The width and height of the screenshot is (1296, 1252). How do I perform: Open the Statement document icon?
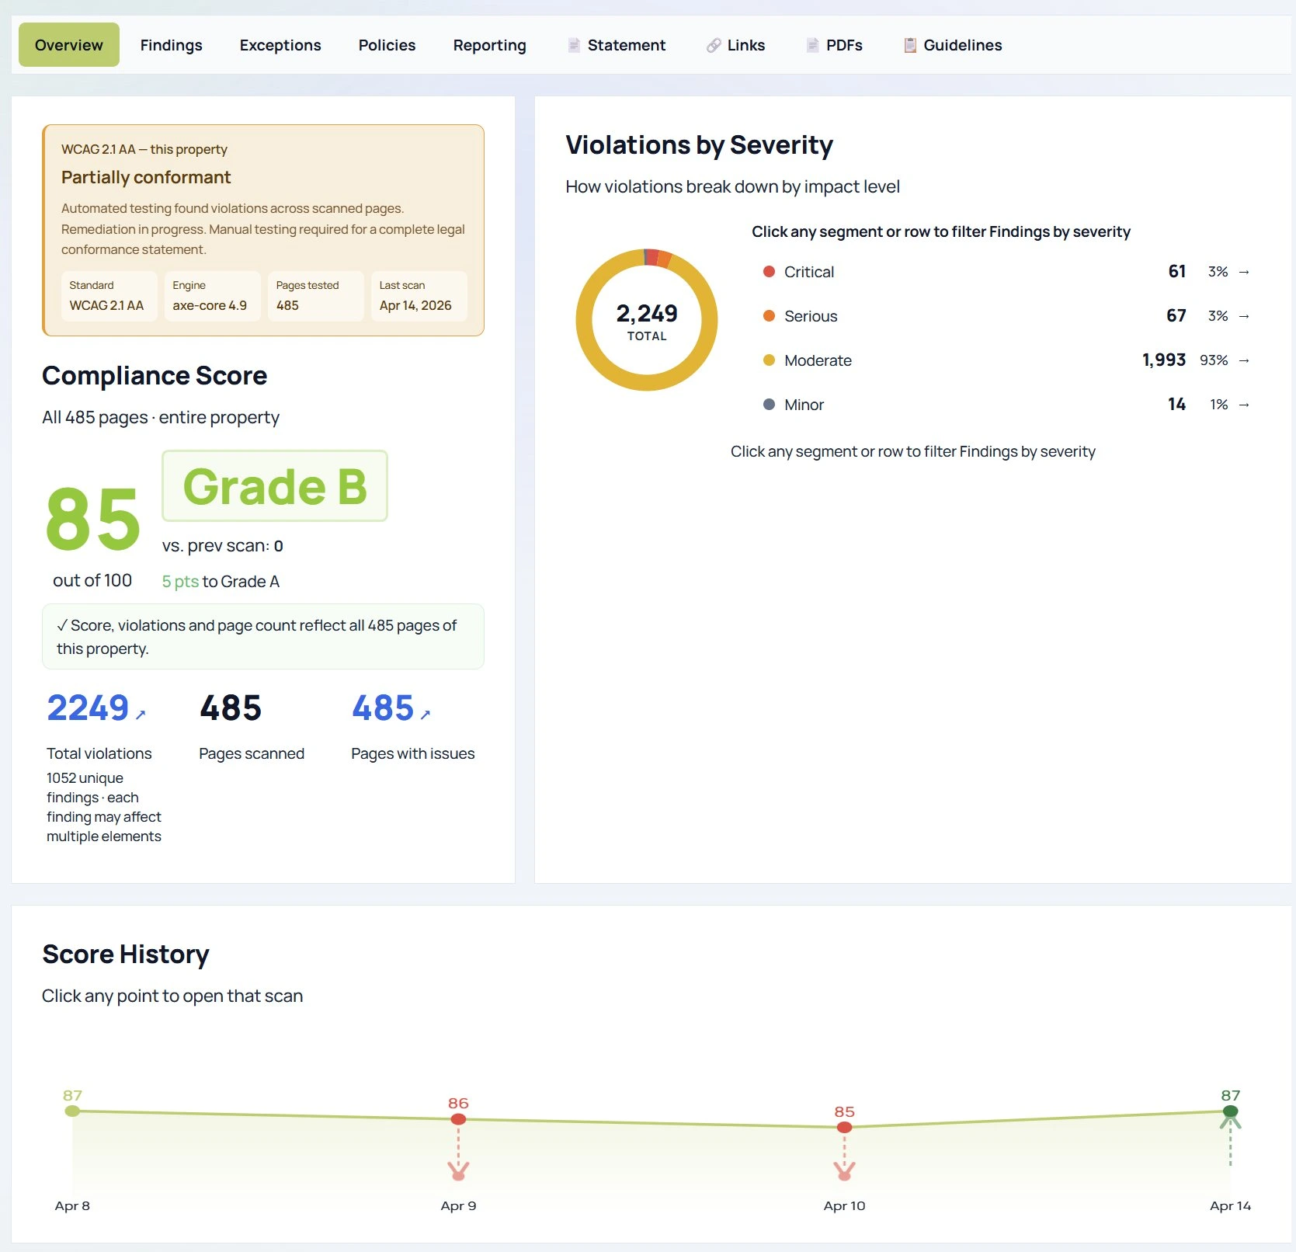click(574, 45)
